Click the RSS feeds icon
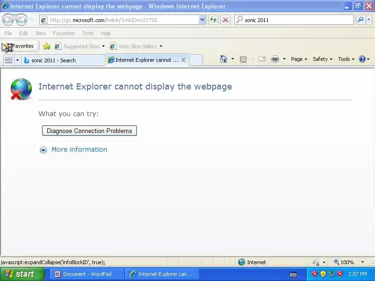 [x=243, y=59]
